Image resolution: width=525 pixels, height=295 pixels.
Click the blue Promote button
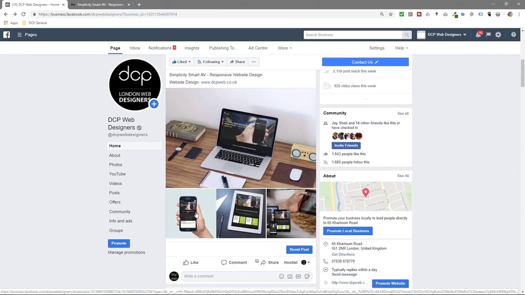click(x=119, y=243)
